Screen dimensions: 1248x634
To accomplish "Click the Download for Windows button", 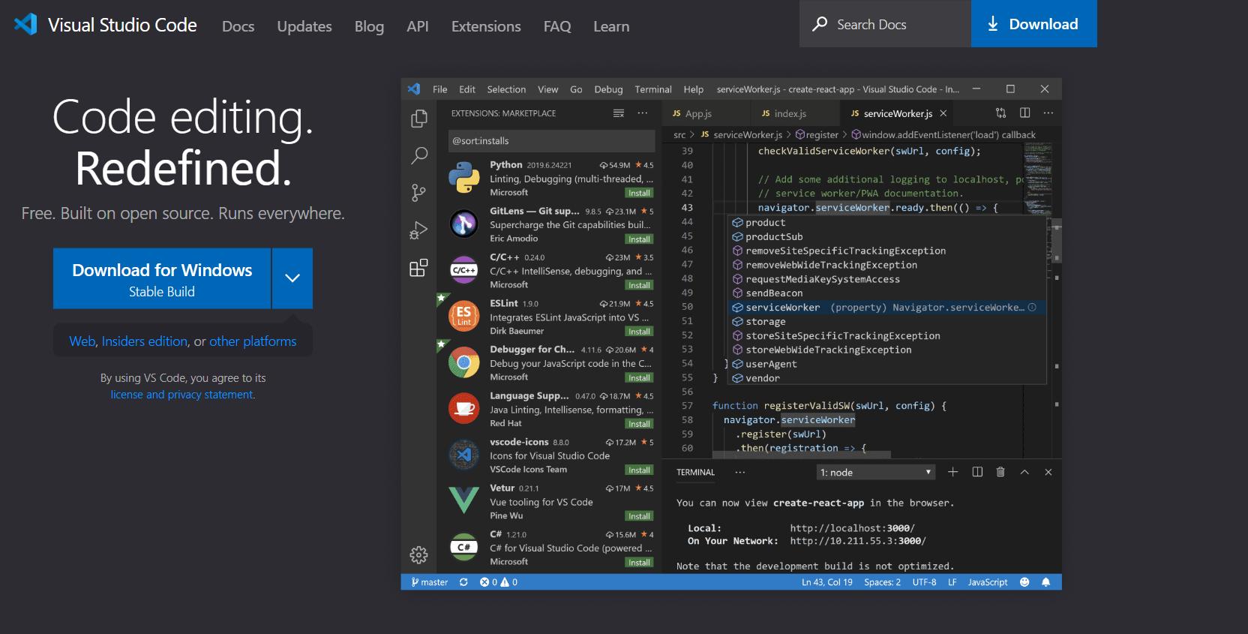I will (x=162, y=278).
